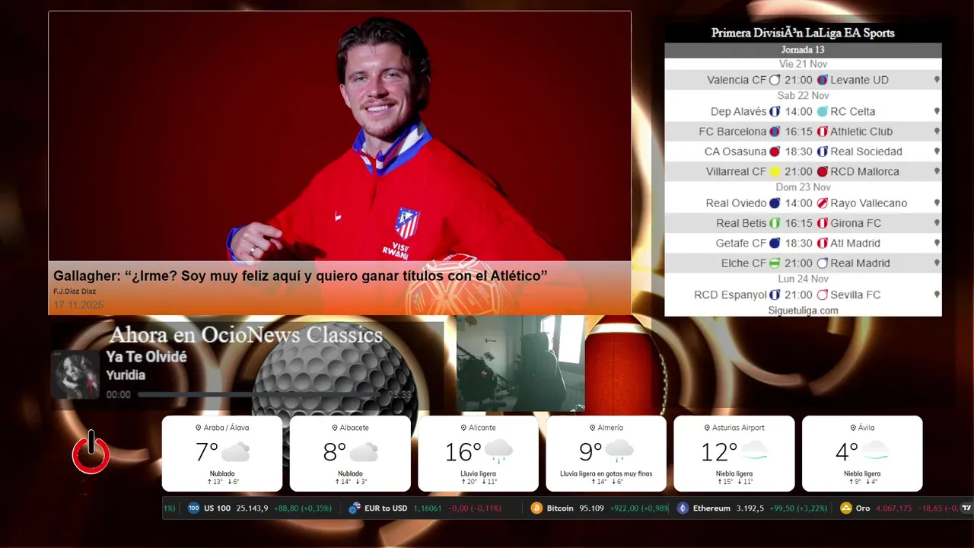Screen dimensions: 974x548
Task: Click the Atl Madrid crest icon
Action: [x=823, y=244]
